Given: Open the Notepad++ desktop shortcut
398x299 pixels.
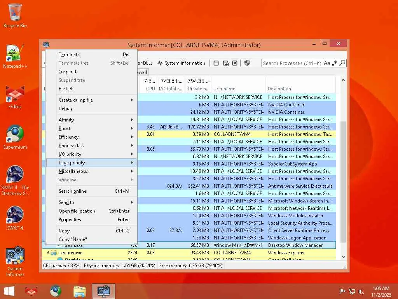Looking at the screenshot, I should click(15, 56).
